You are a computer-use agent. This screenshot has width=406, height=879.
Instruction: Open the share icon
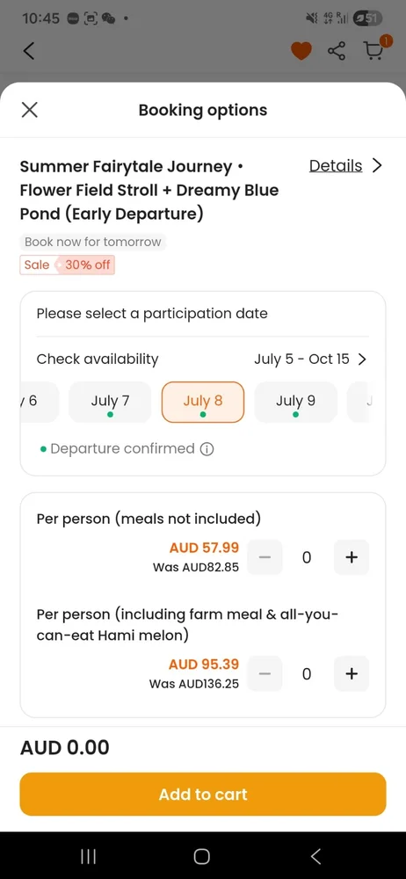[337, 52]
